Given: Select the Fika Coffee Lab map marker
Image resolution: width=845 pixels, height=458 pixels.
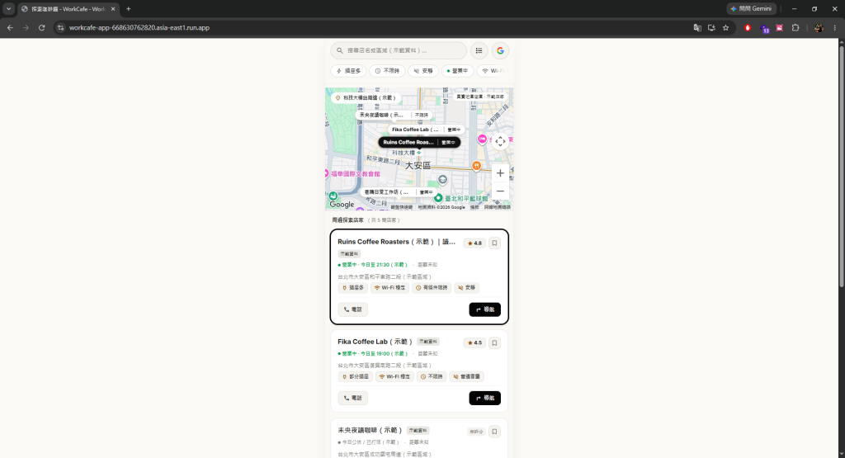Looking at the screenshot, I should (427, 130).
